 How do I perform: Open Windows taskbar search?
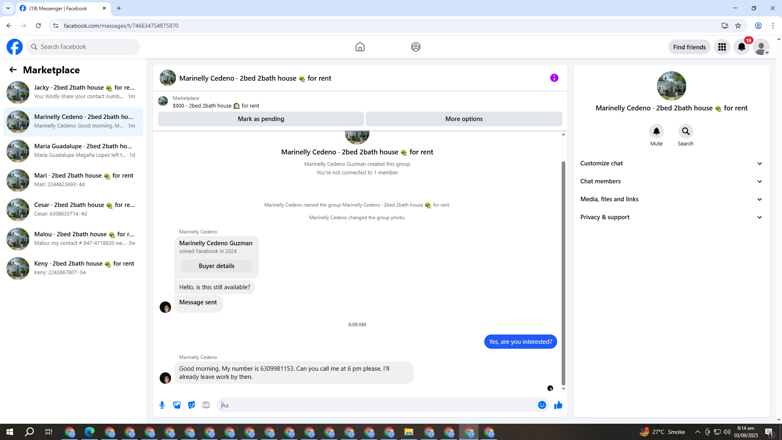(29, 432)
